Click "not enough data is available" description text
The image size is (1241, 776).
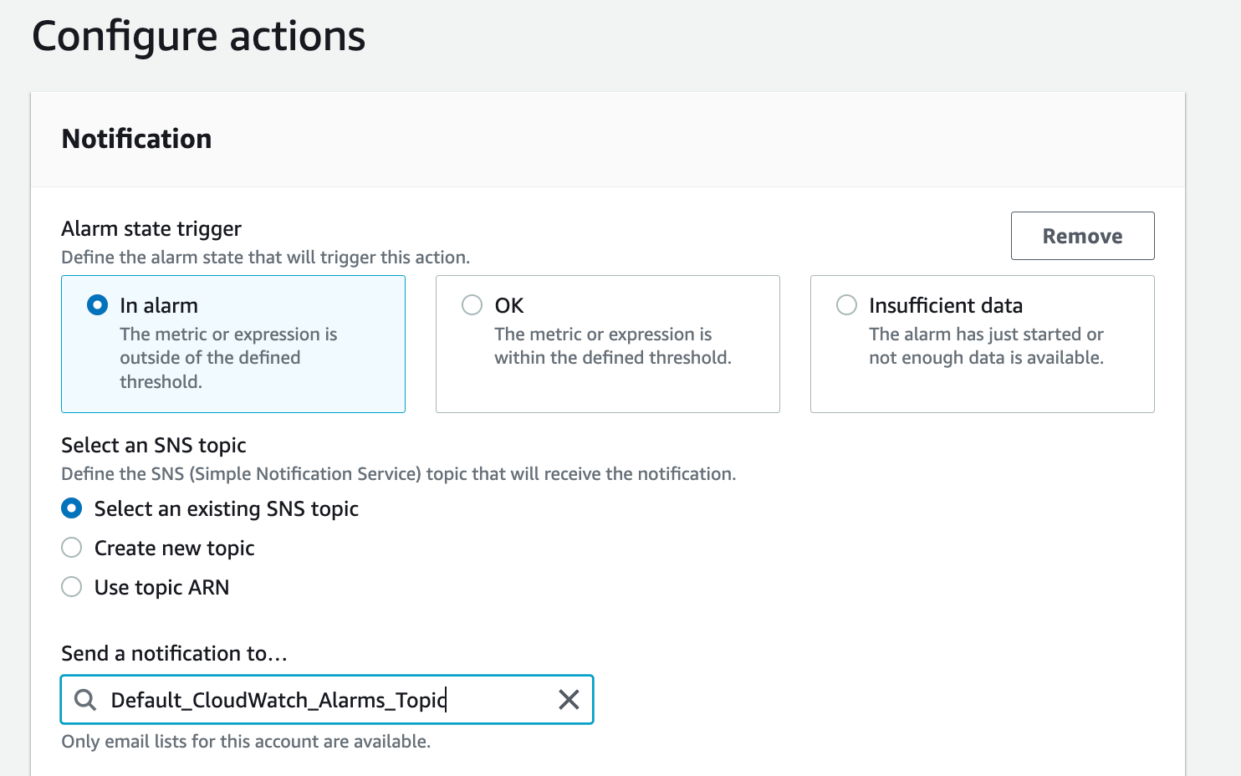[x=986, y=358]
